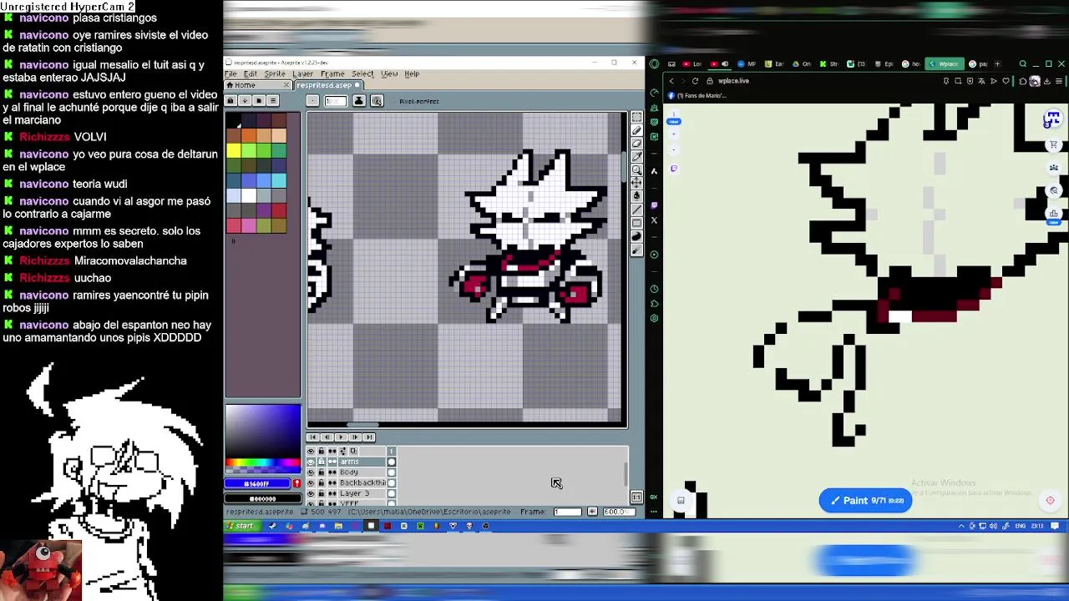Open the palette options menu icon

[x=273, y=100]
